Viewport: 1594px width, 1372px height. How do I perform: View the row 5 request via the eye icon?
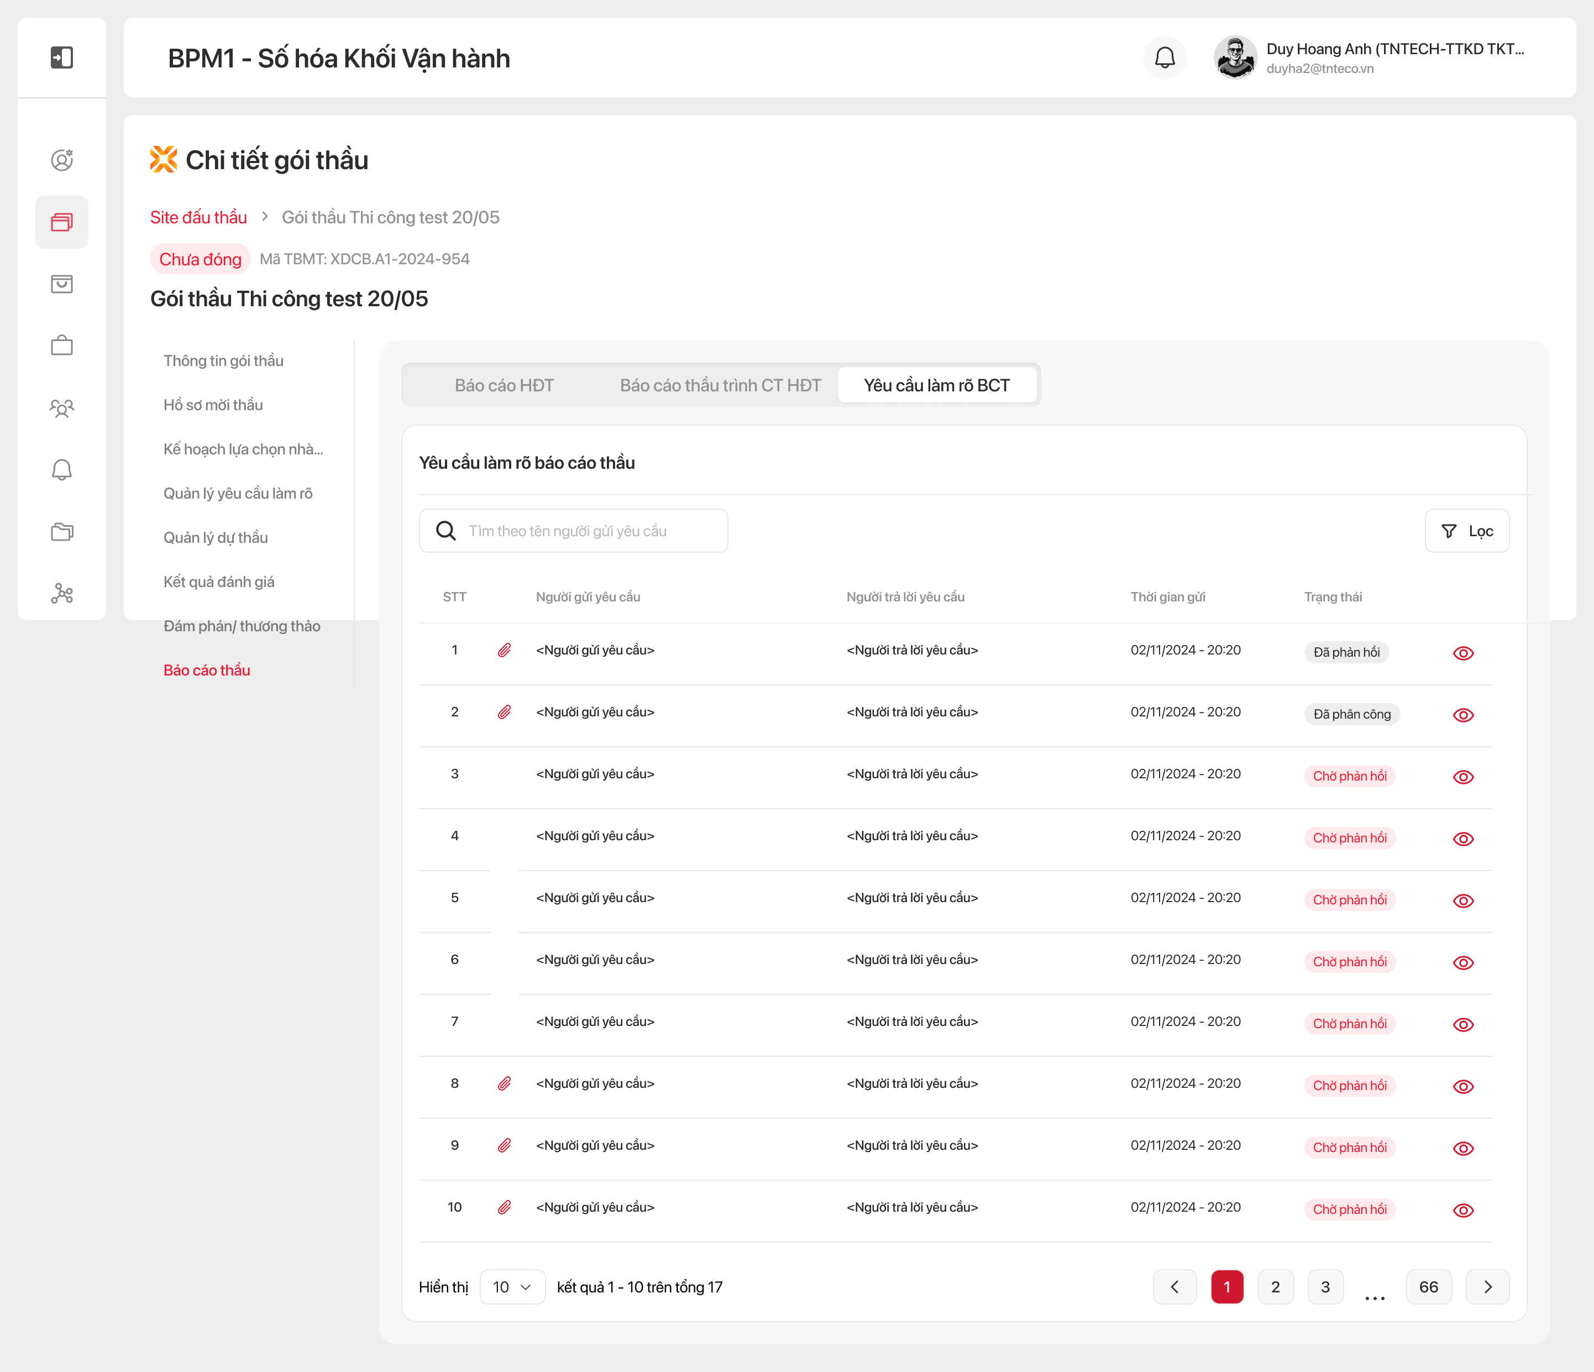click(x=1462, y=901)
